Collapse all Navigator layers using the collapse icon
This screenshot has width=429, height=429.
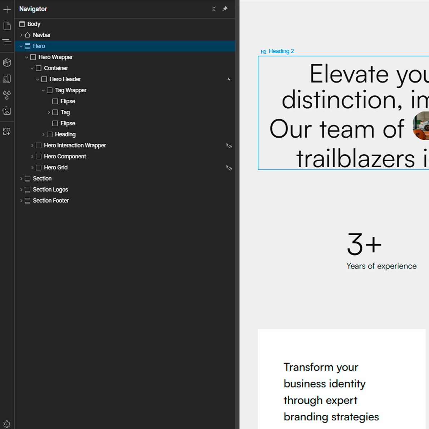click(214, 9)
